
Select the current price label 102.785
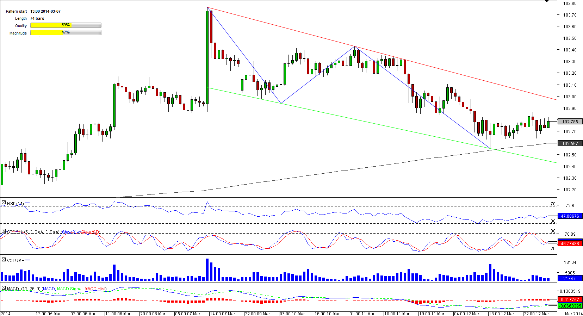pos(570,122)
